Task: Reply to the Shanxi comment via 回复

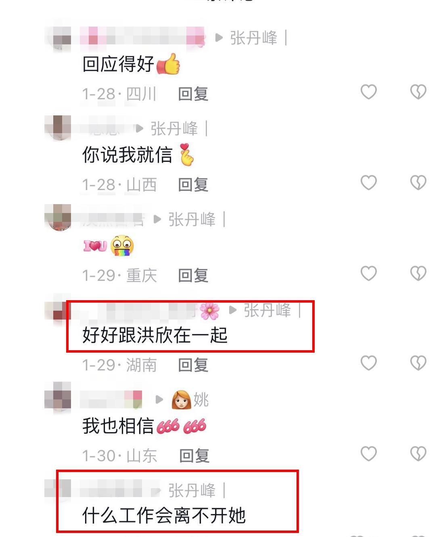Action: coord(193,184)
